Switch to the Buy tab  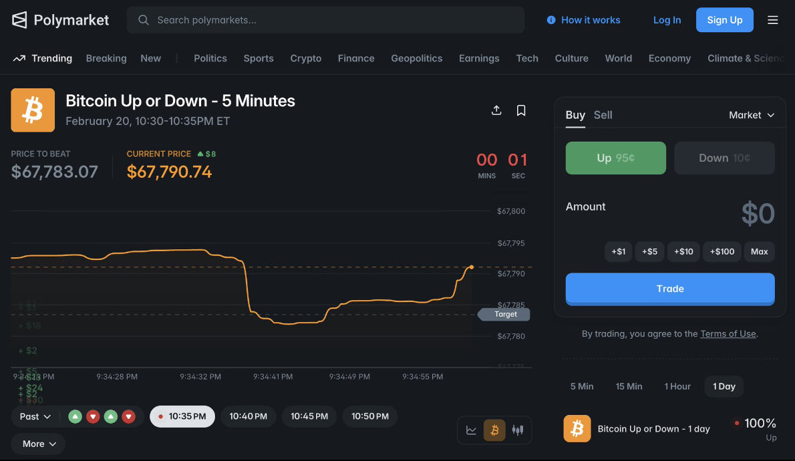[575, 115]
